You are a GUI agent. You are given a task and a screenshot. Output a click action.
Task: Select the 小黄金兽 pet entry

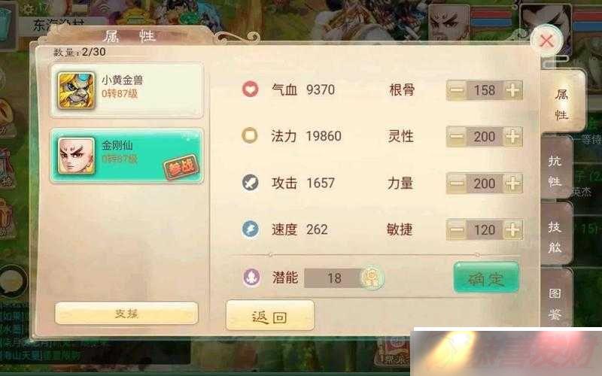pos(126,90)
